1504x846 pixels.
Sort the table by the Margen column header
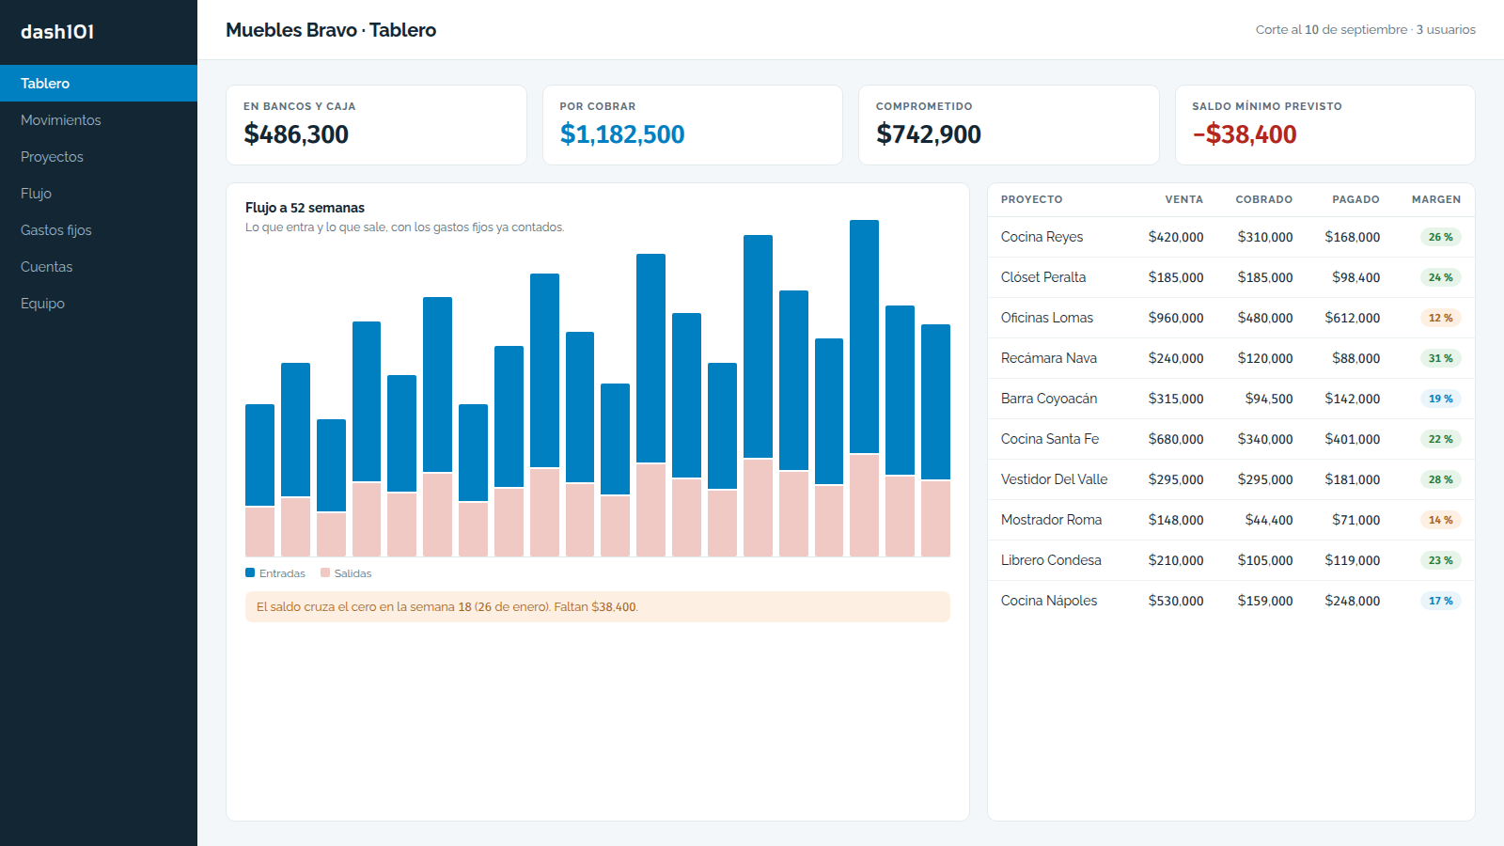tap(1435, 199)
